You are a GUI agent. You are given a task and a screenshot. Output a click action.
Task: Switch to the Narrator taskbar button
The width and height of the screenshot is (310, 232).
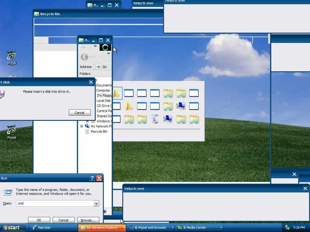53,228
